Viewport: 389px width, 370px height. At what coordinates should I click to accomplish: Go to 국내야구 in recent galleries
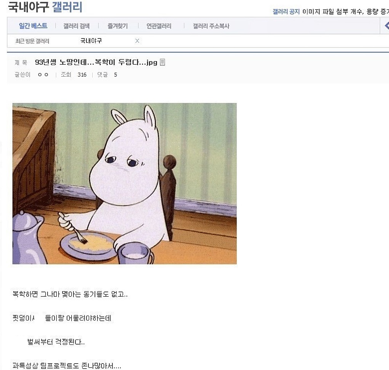click(x=91, y=41)
